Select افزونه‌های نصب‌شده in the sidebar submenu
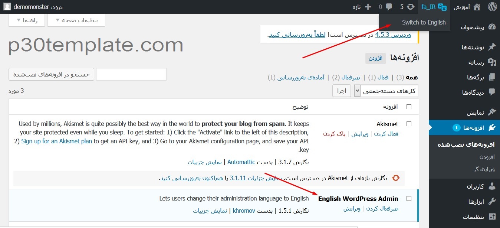Screen dimensions: 500x228 click(x=466, y=144)
